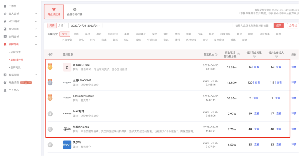Open 工作台 in the sidebar

pyautogui.click(x=12, y=6)
